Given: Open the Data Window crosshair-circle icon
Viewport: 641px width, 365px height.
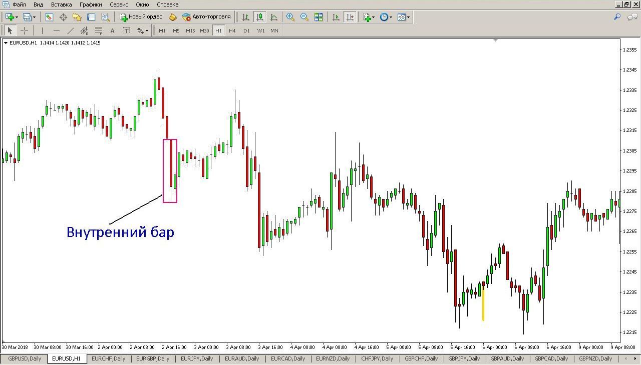Looking at the screenshot, I should 63,17.
